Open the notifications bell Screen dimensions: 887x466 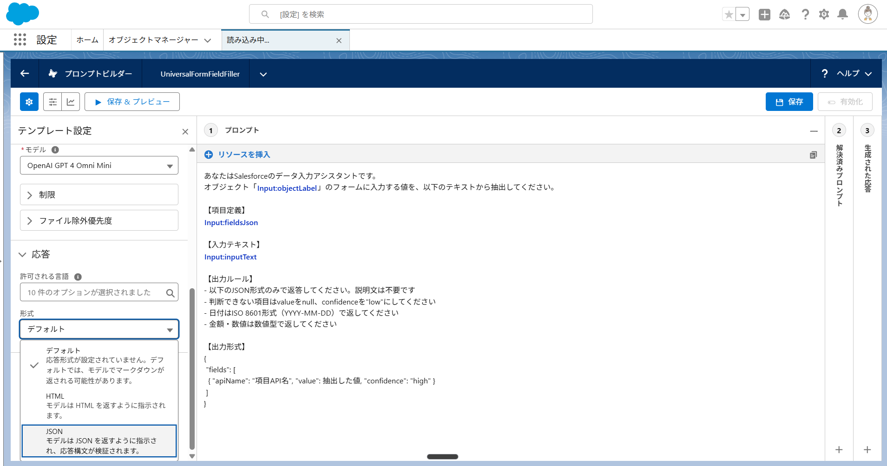click(x=842, y=14)
